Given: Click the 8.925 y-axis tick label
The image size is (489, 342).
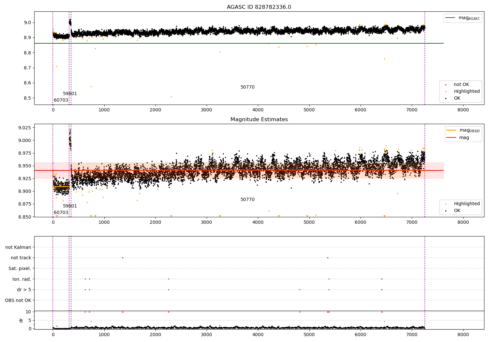Looking at the screenshot, I should [x=25, y=179].
